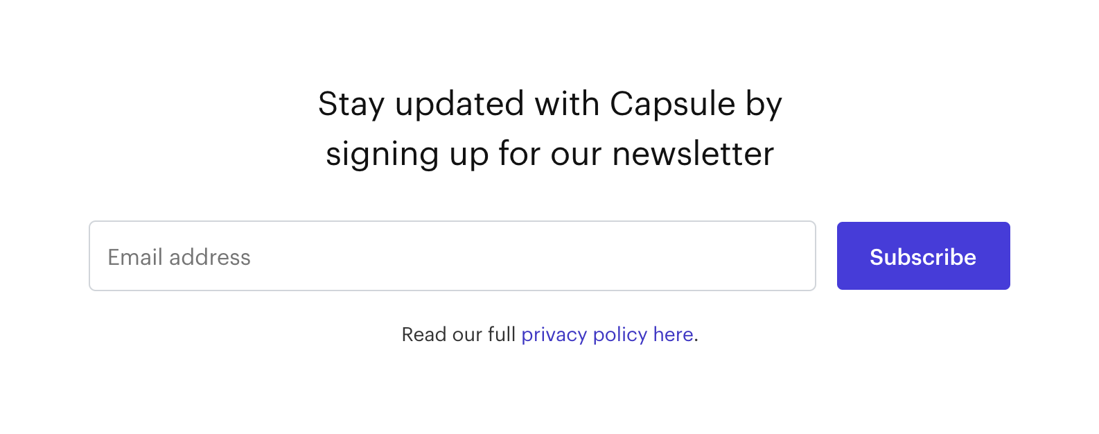The height and width of the screenshot is (434, 1099).
Task: Click the word "Subscribe" on the purple button
Action: pos(923,257)
